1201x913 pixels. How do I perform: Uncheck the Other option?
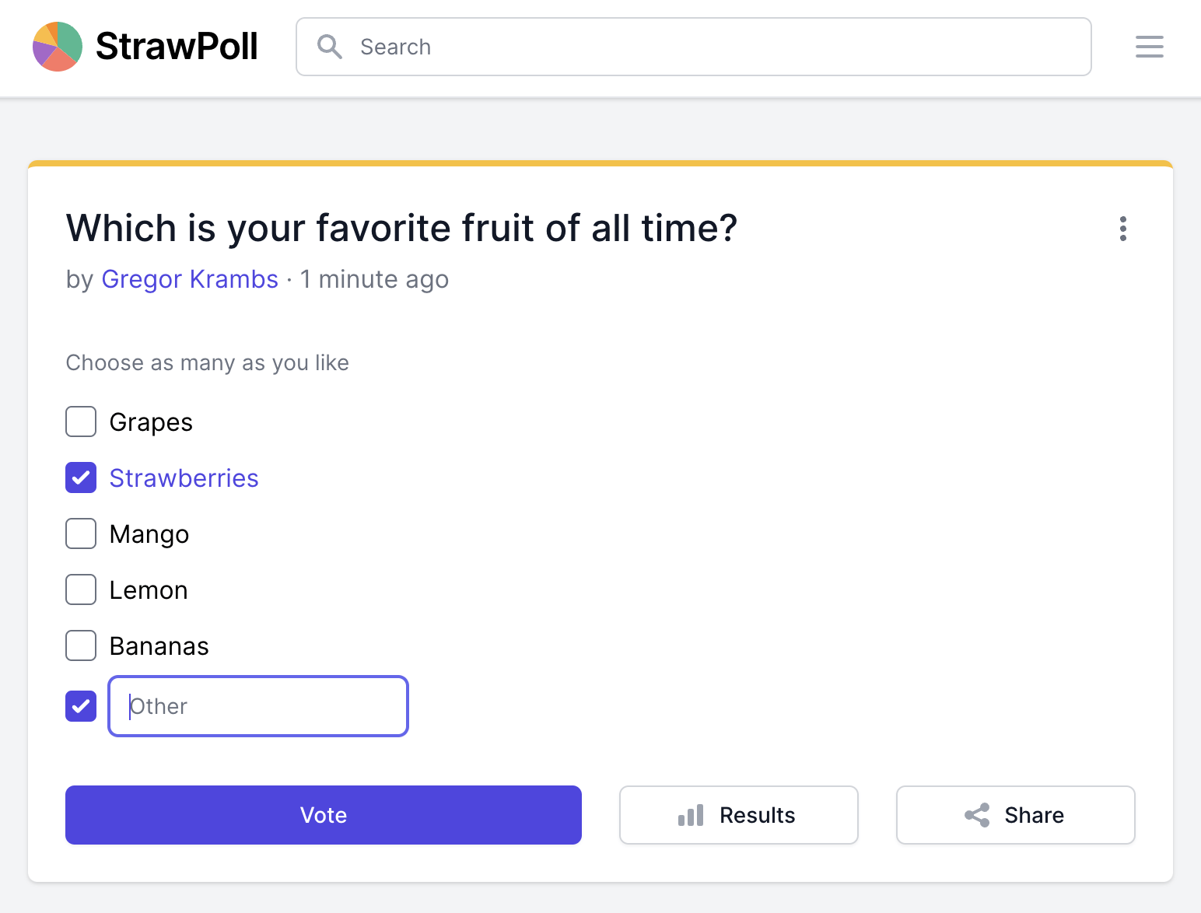pos(80,706)
